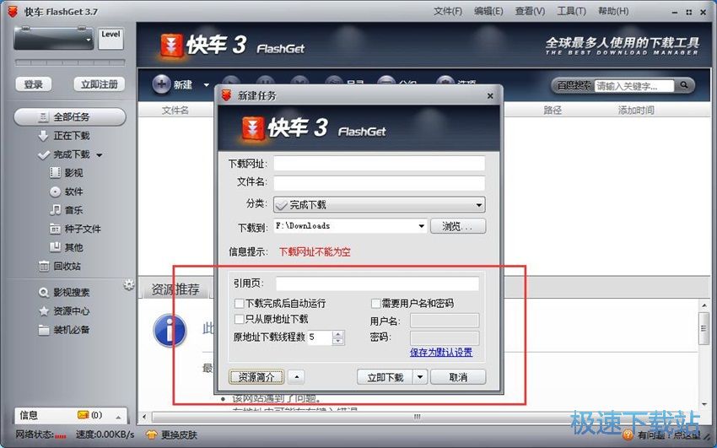717x448 pixels.
Task: Click the Baidu search magnifier icon
Action: (x=684, y=85)
